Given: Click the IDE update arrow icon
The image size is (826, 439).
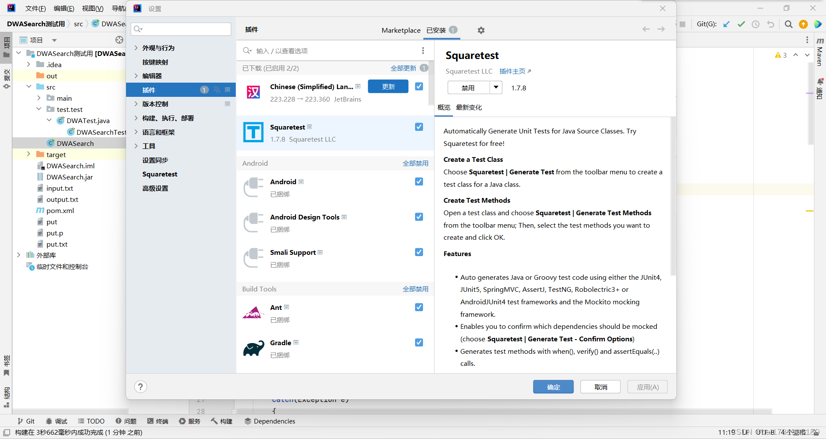Looking at the screenshot, I should (x=803, y=24).
